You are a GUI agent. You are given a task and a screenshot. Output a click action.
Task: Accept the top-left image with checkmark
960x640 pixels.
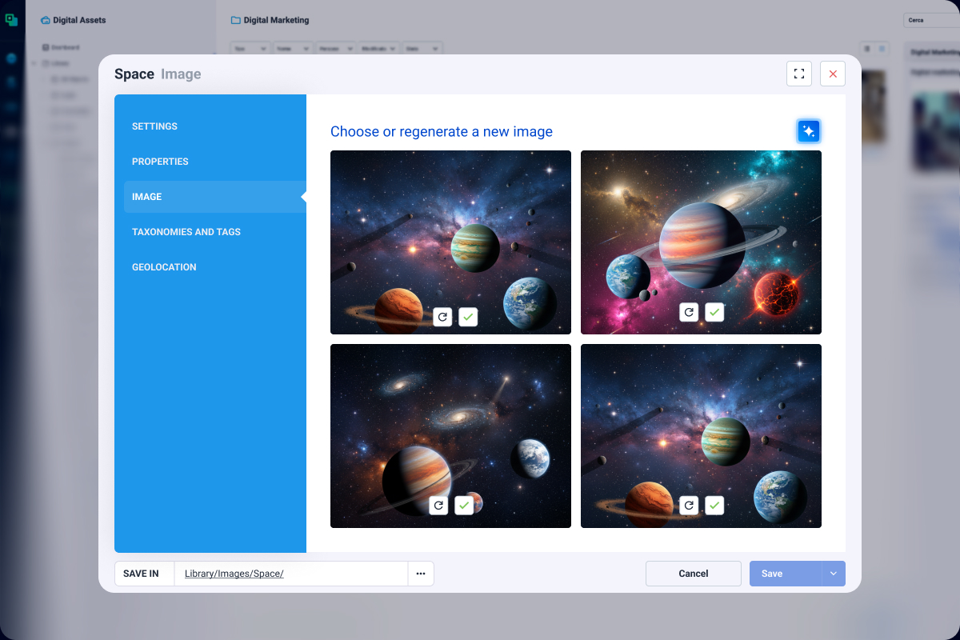[x=469, y=318]
